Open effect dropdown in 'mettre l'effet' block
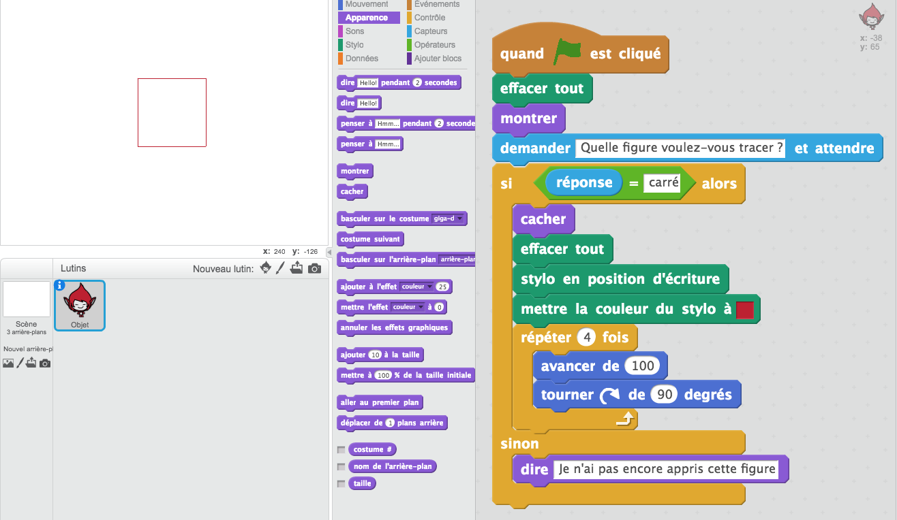 [408, 307]
